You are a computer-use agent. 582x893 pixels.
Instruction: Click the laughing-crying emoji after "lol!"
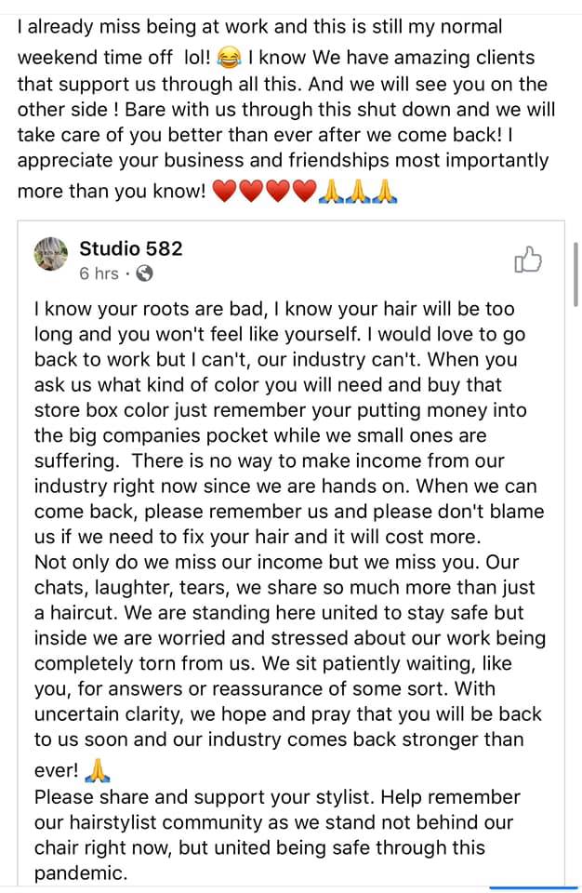pyautogui.click(x=228, y=59)
